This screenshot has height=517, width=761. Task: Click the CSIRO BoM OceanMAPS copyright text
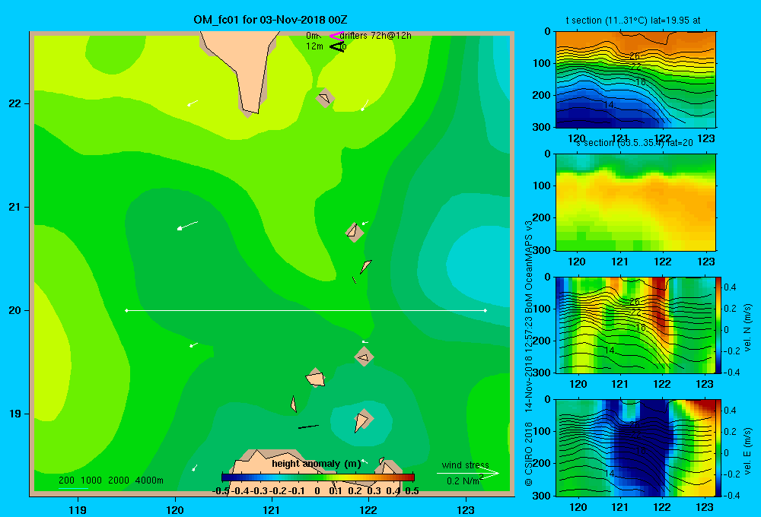tap(529, 353)
